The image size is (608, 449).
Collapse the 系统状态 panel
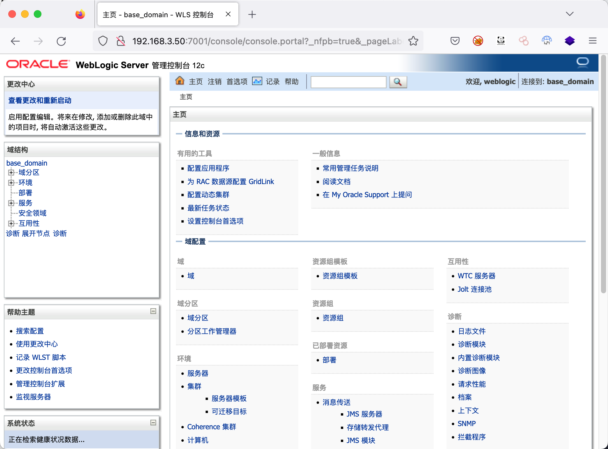pyautogui.click(x=153, y=423)
